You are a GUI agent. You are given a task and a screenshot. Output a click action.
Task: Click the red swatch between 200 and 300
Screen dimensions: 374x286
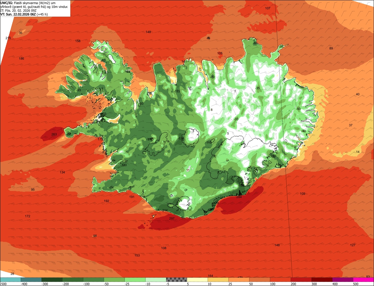(301, 280)
